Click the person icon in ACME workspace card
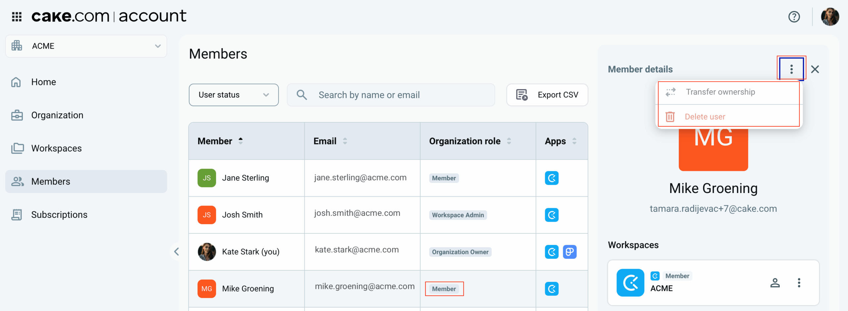The image size is (848, 311). [775, 283]
